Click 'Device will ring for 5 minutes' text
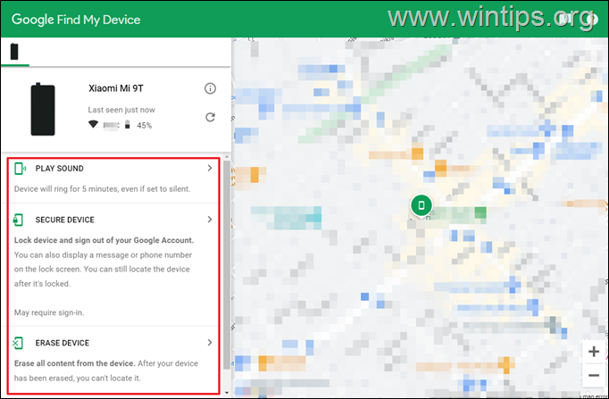 point(102,189)
